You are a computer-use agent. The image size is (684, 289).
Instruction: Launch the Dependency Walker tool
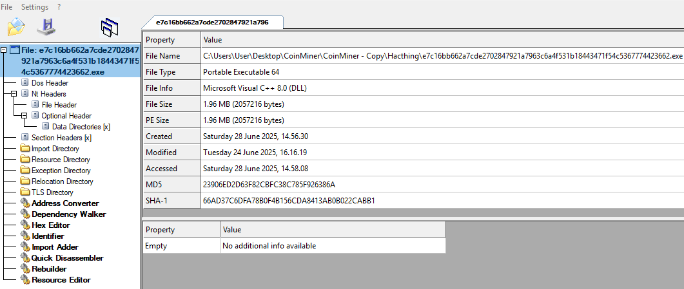pyautogui.click(x=68, y=214)
